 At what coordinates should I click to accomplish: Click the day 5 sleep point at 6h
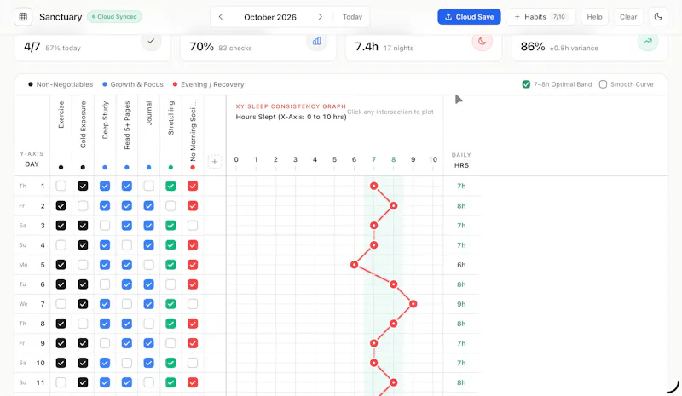click(x=354, y=265)
